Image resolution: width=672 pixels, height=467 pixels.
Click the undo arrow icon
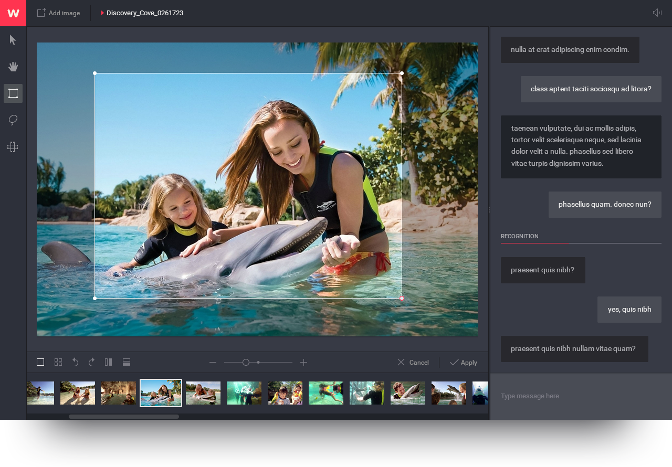(x=75, y=362)
